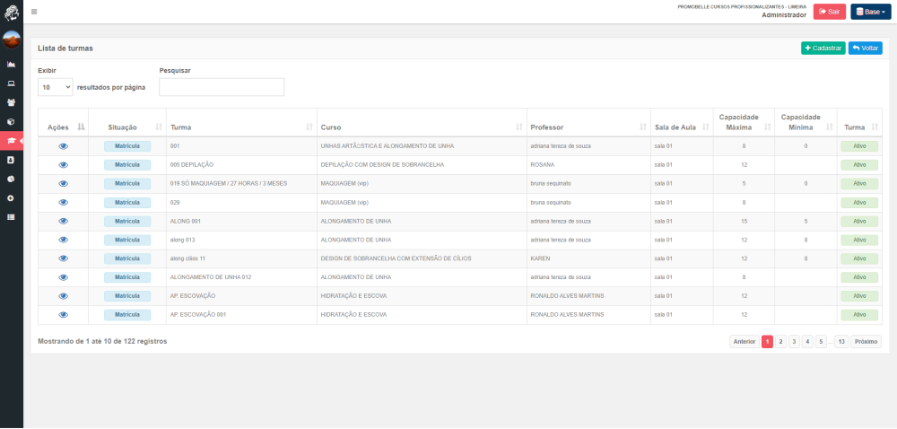Toggle the hamburger menu in top bar
This screenshot has height=429, width=897.
pyautogui.click(x=34, y=12)
